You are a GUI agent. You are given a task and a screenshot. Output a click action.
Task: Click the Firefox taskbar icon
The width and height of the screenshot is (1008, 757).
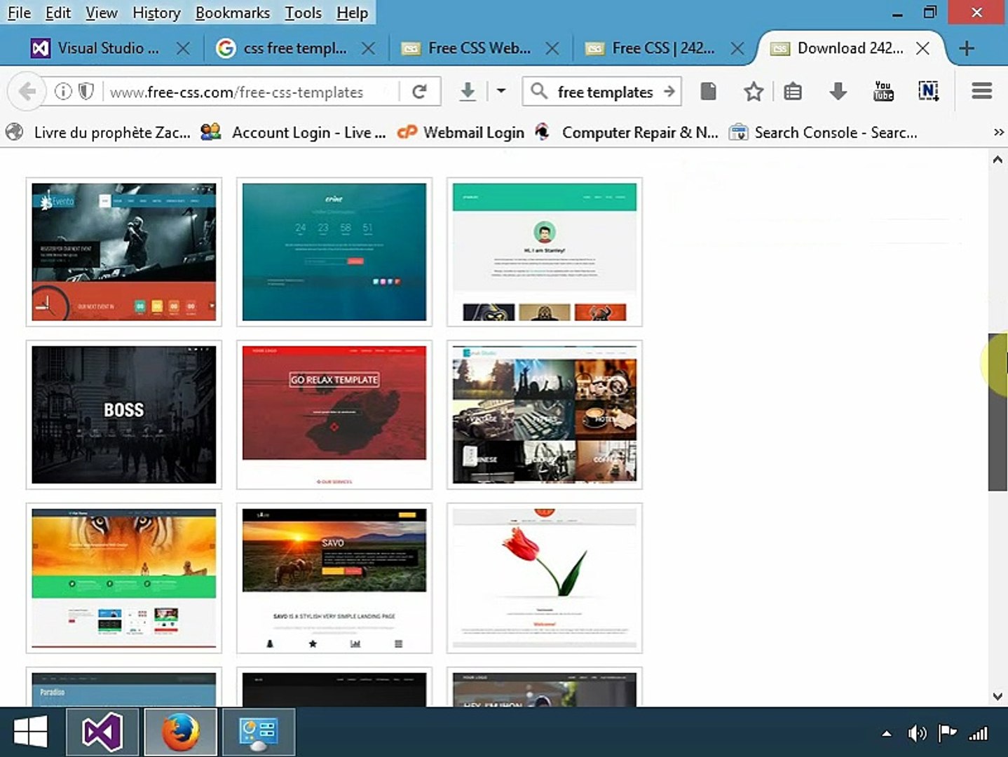tap(180, 732)
